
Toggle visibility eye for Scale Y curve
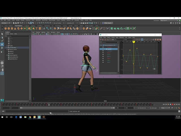[103, 60]
